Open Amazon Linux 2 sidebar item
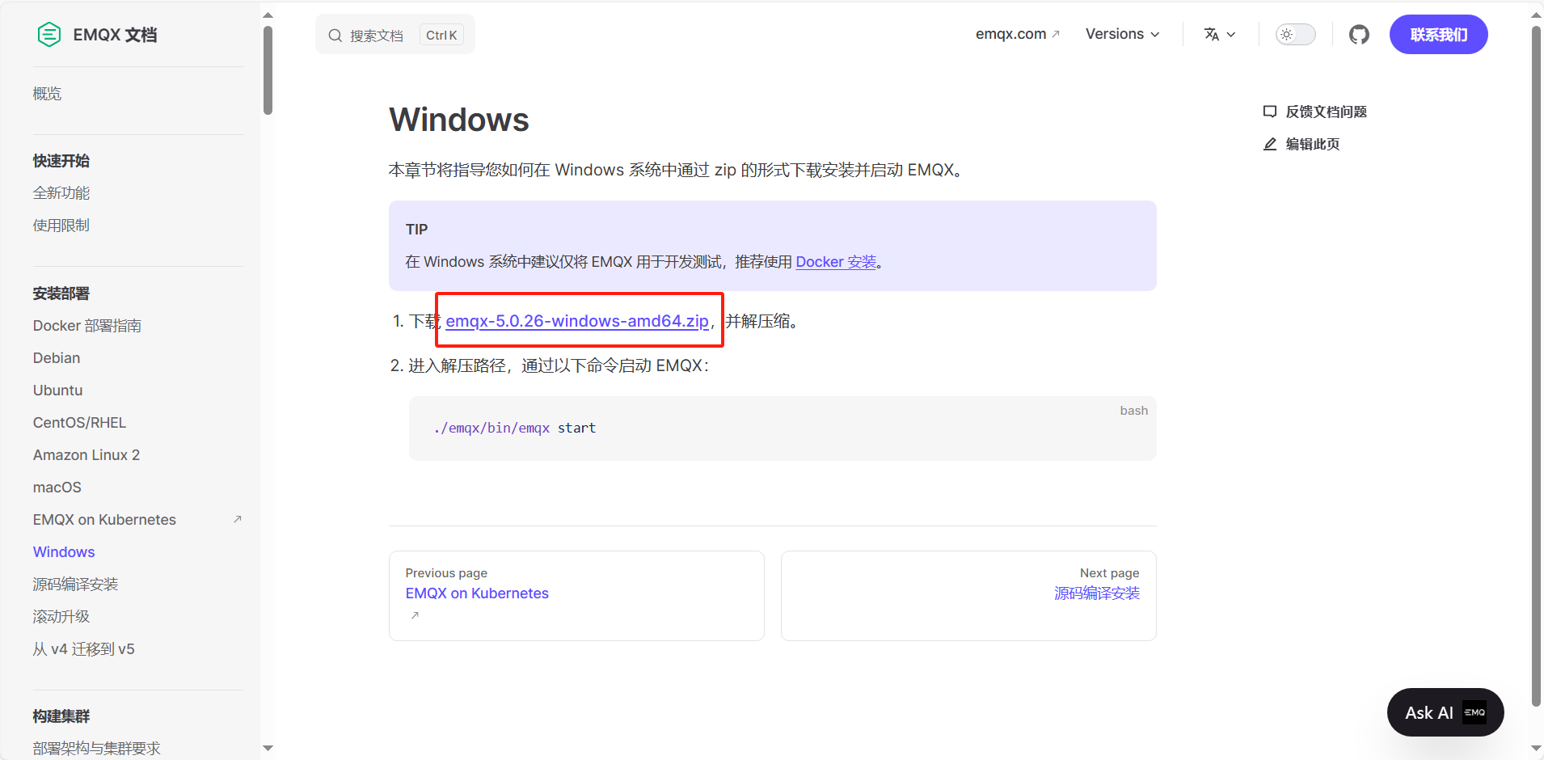The width and height of the screenshot is (1544, 760). coord(86,455)
